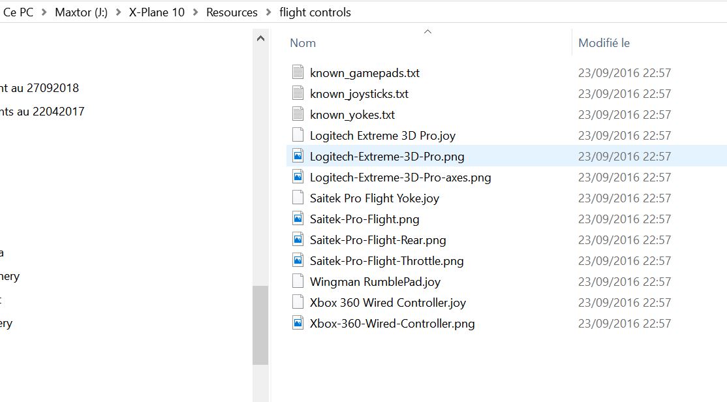Go to Ce PC in the breadcrumb

tap(18, 12)
